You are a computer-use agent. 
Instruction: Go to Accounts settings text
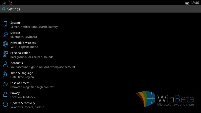coord(17,63)
